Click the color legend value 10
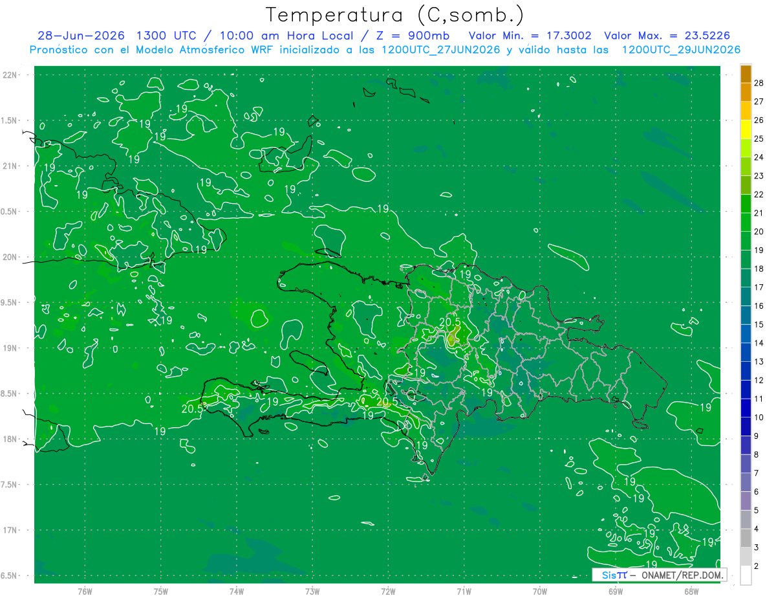The width and height of the screenshot is (776, 600). tap(759, 417)
